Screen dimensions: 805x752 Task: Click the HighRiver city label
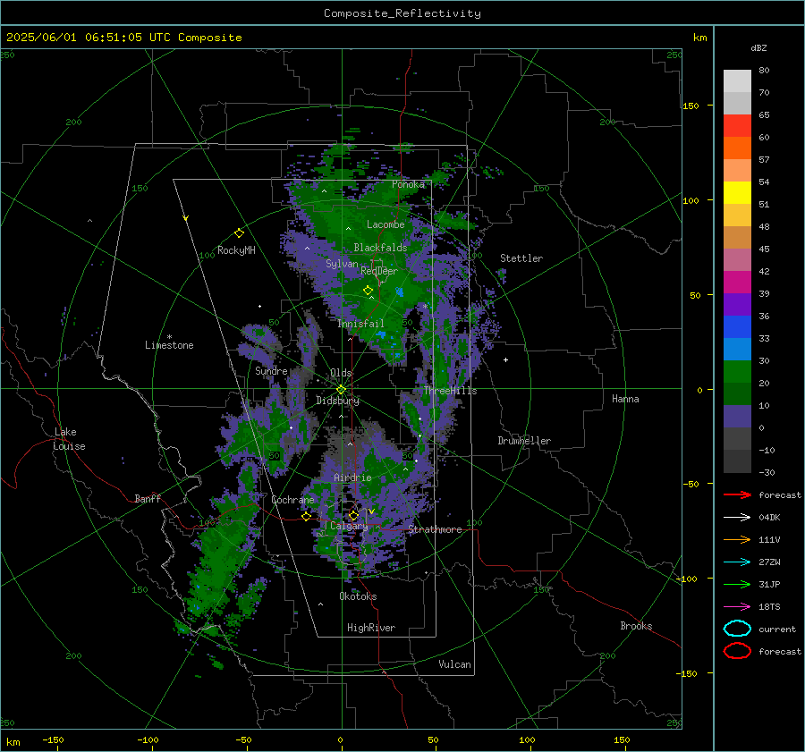tap(371, 628)
